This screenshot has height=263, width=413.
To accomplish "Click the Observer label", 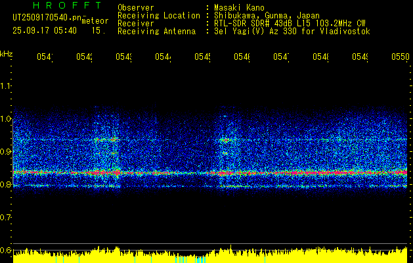I will (x=136, y=8).
